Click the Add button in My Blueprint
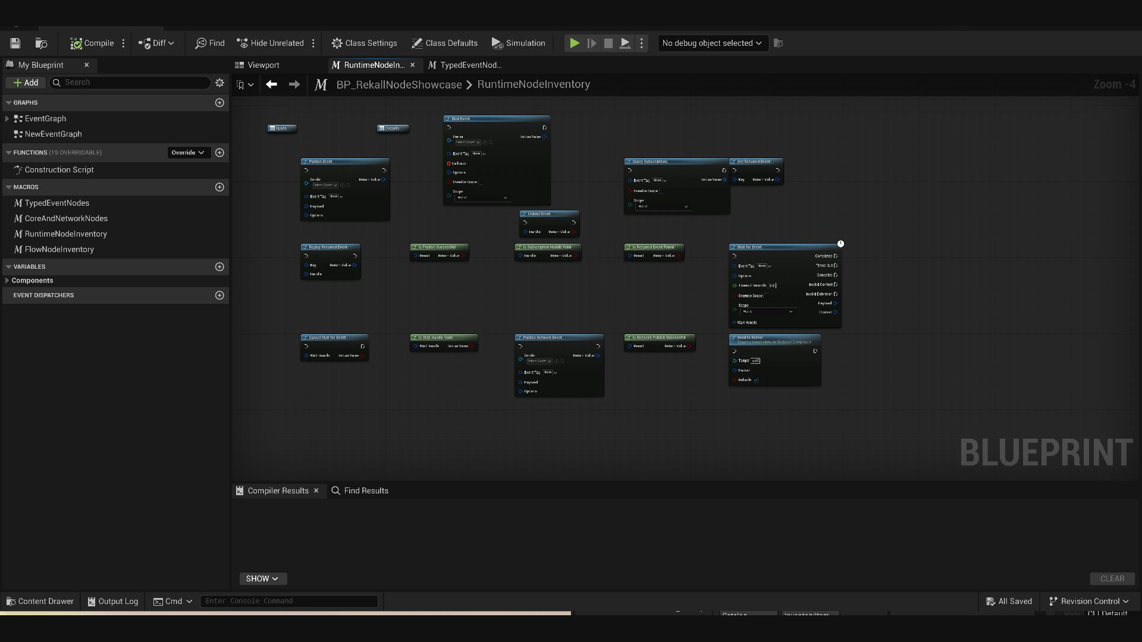This screenshot has width=1142, height=642. click(26, 83)
